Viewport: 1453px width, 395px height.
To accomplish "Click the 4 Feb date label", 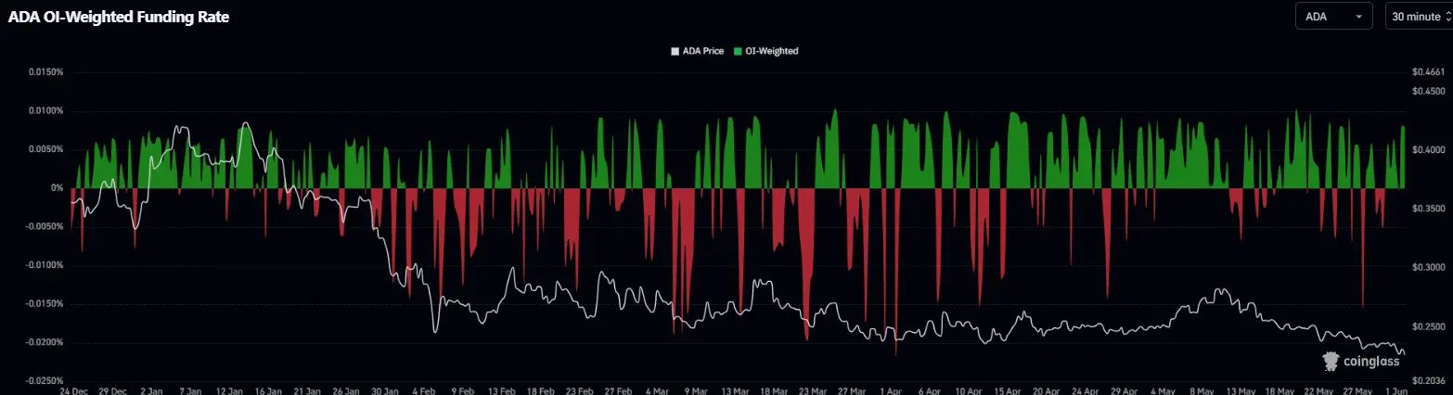I will (x=426, y=390).
